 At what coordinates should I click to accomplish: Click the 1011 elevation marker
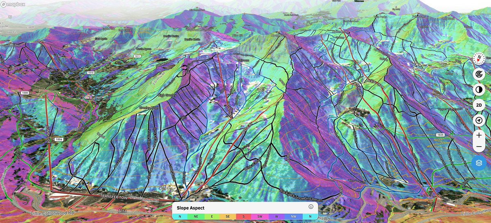point(137,56)
